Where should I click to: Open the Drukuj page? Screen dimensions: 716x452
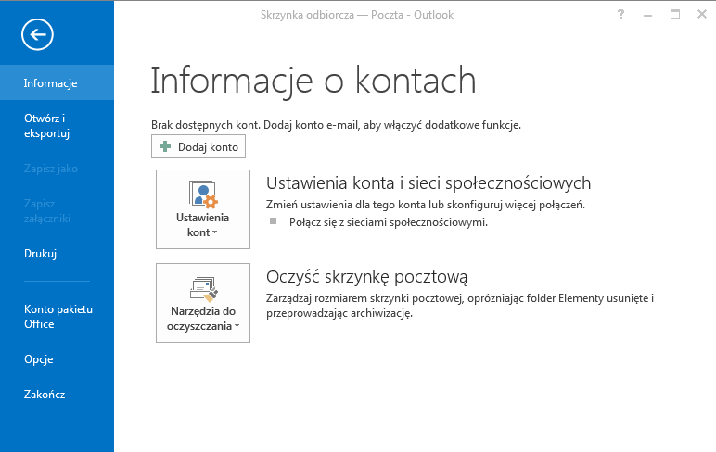(58, 254)
